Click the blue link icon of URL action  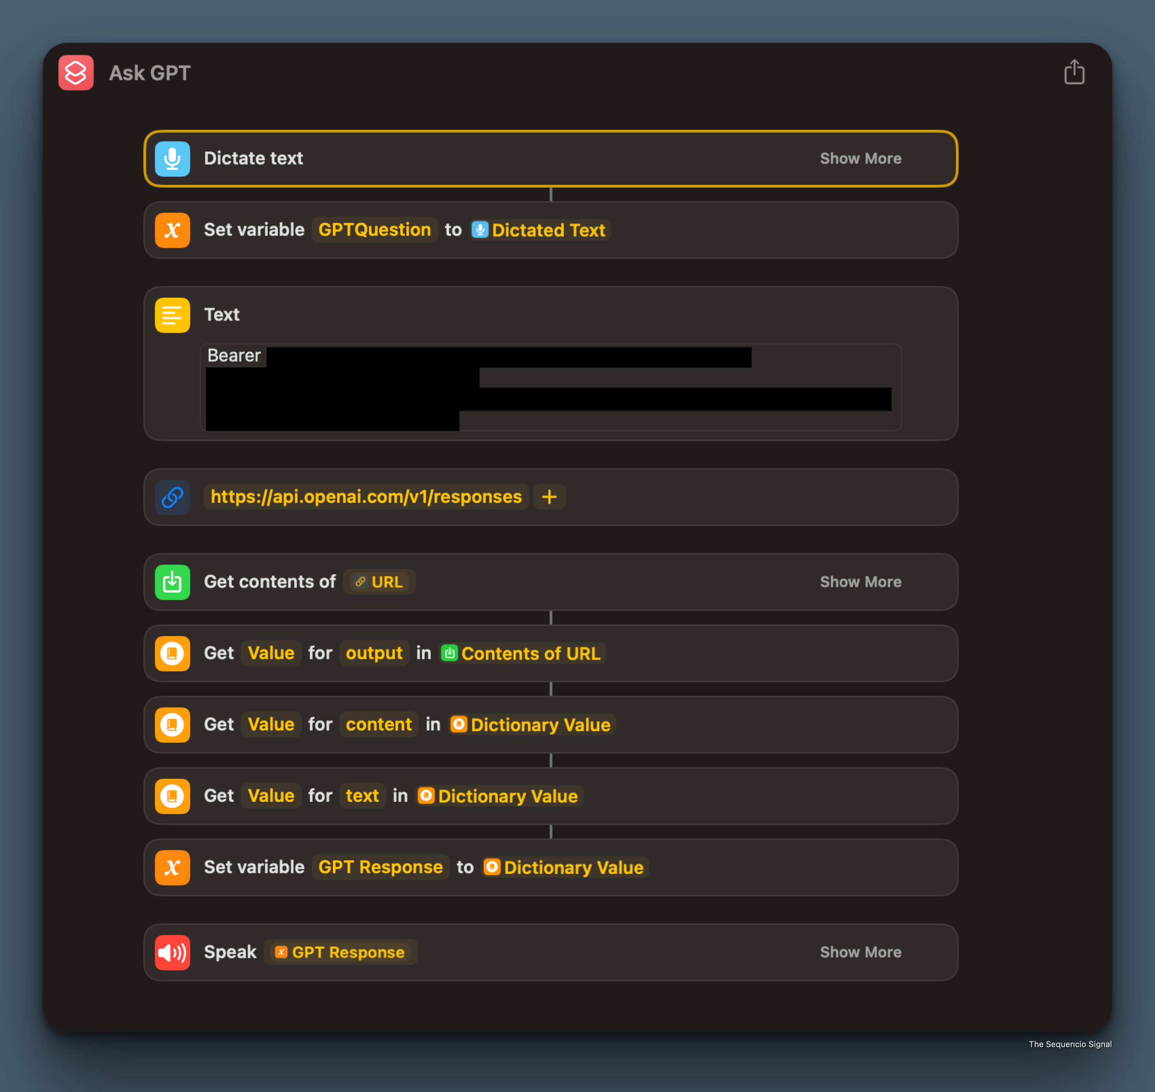tap(172, 497)
